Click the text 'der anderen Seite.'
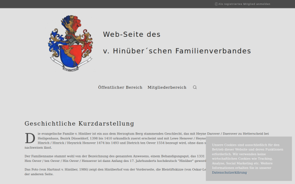Image resolution: width=295 pixels, height=184 pixels. 39,174
